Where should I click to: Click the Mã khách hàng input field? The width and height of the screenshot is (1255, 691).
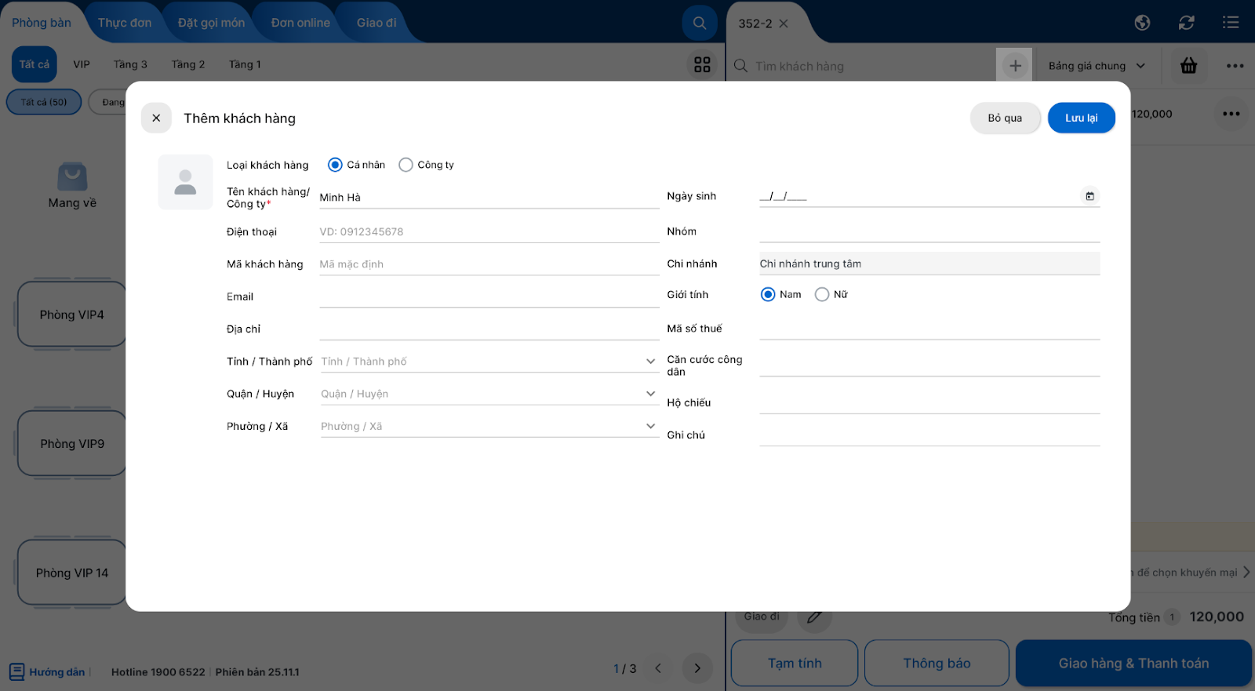[489, 264]
